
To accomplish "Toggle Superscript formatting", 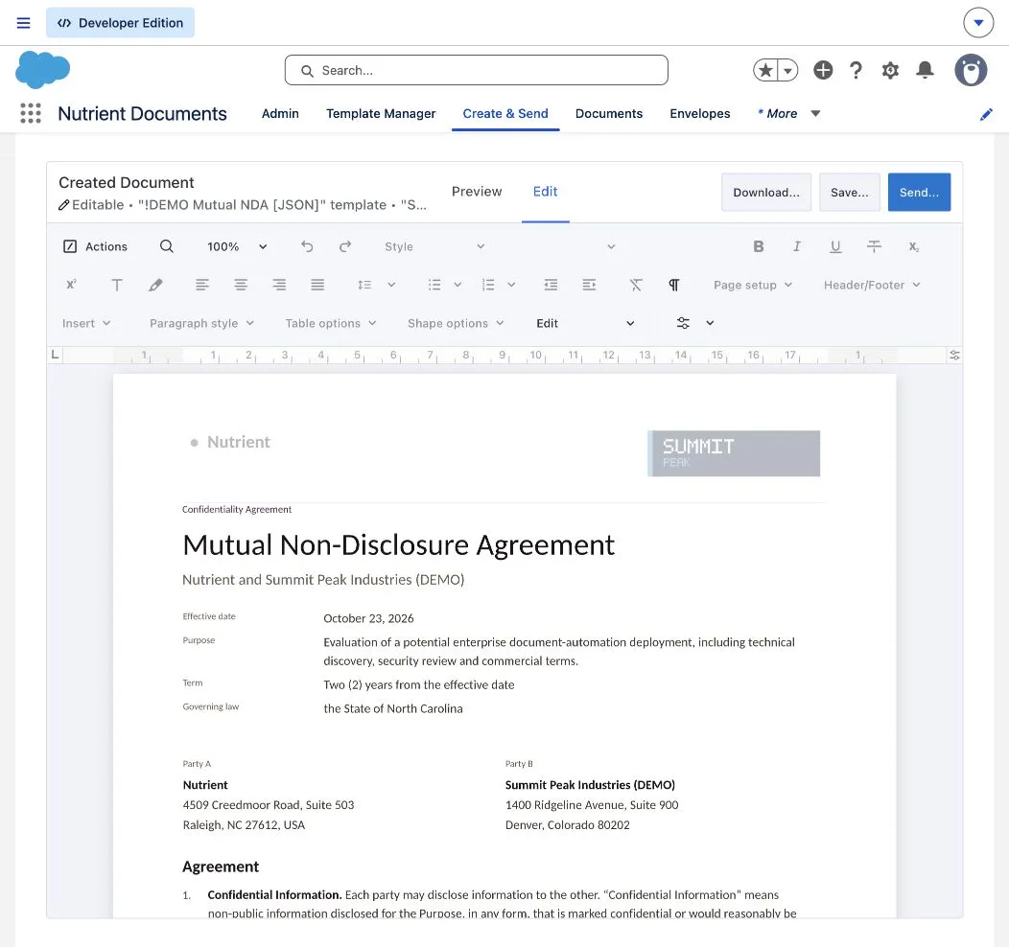I will pos(71,285).
